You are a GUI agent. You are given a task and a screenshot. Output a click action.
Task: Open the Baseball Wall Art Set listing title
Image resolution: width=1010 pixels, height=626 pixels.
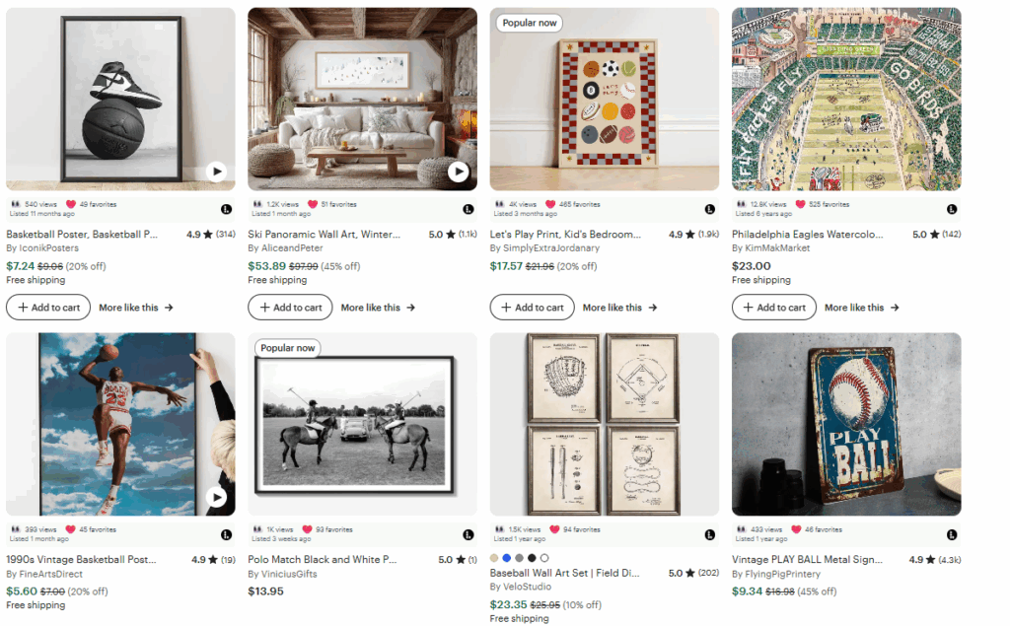pos(564,573)
